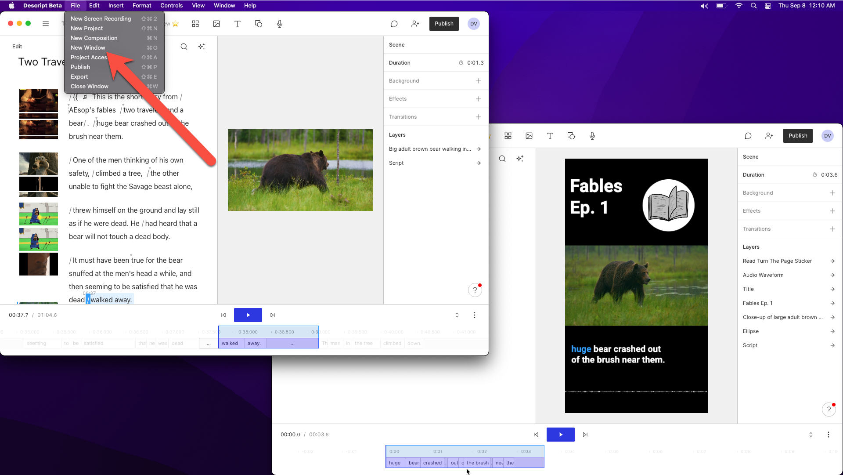Click Publish button in front window
This screenshot has width=843, height=475.
pos(444,24)
